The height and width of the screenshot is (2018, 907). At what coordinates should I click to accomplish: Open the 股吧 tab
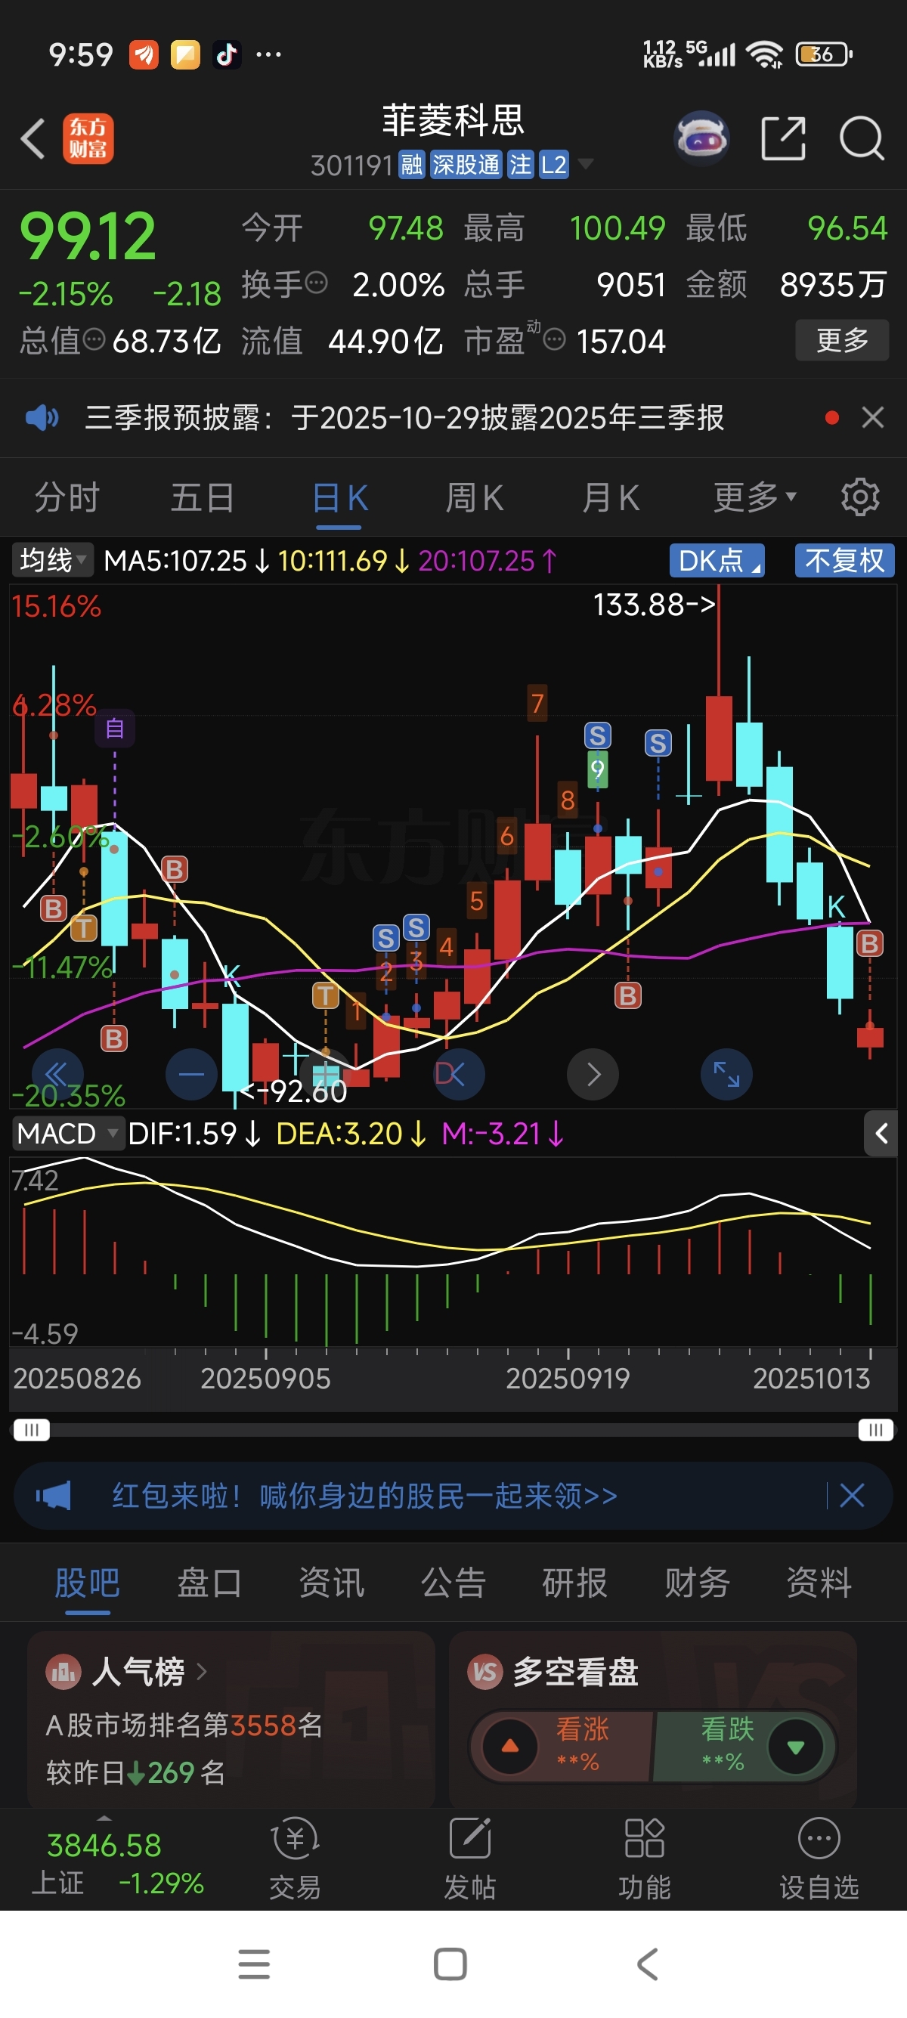point(87,1583)
